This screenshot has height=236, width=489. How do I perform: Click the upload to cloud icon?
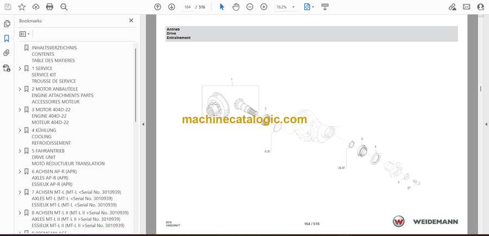tap(36, 7)
